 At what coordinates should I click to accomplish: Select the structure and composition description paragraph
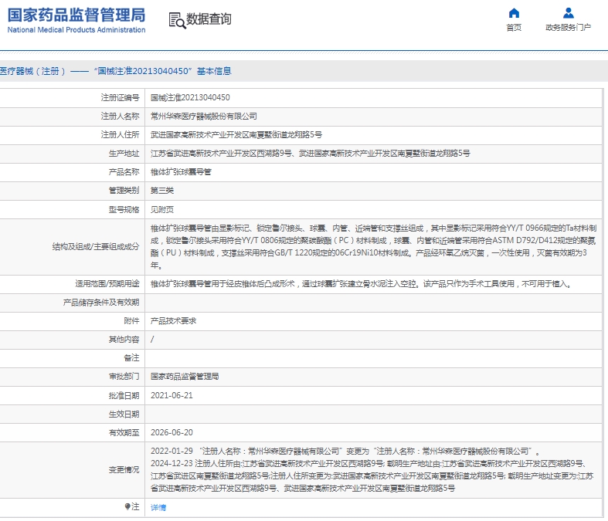[373, 247]
